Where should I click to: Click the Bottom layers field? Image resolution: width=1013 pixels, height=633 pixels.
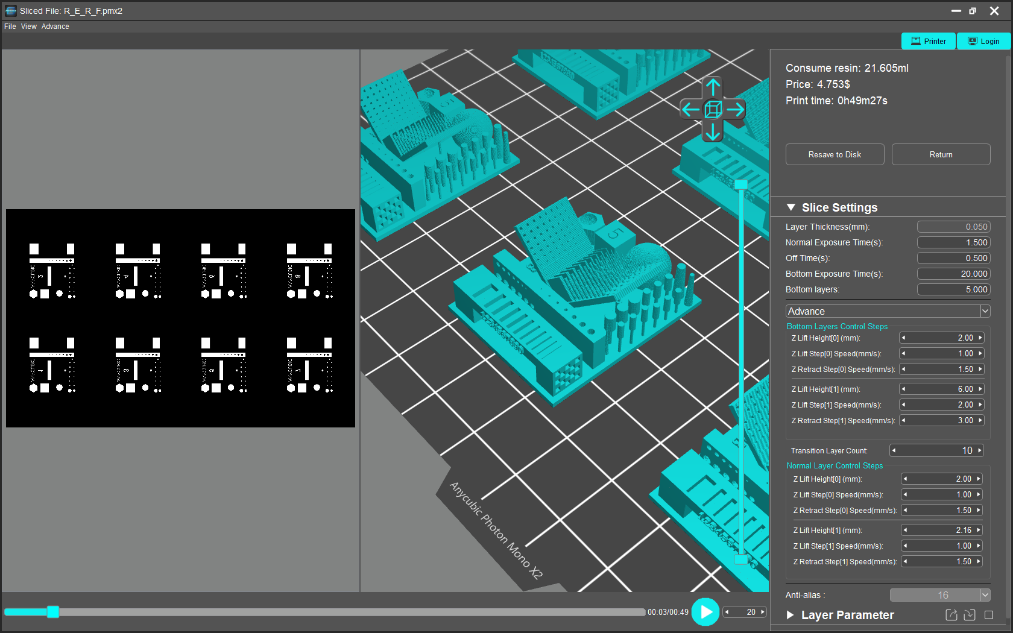coord(954,289)
